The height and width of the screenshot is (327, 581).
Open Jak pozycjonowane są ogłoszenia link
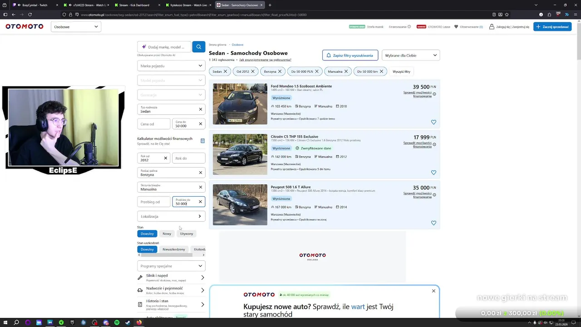click(x=265, y=59)
